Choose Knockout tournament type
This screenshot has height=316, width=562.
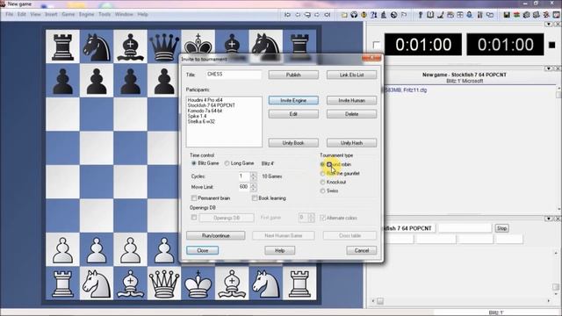pos(322,182)
